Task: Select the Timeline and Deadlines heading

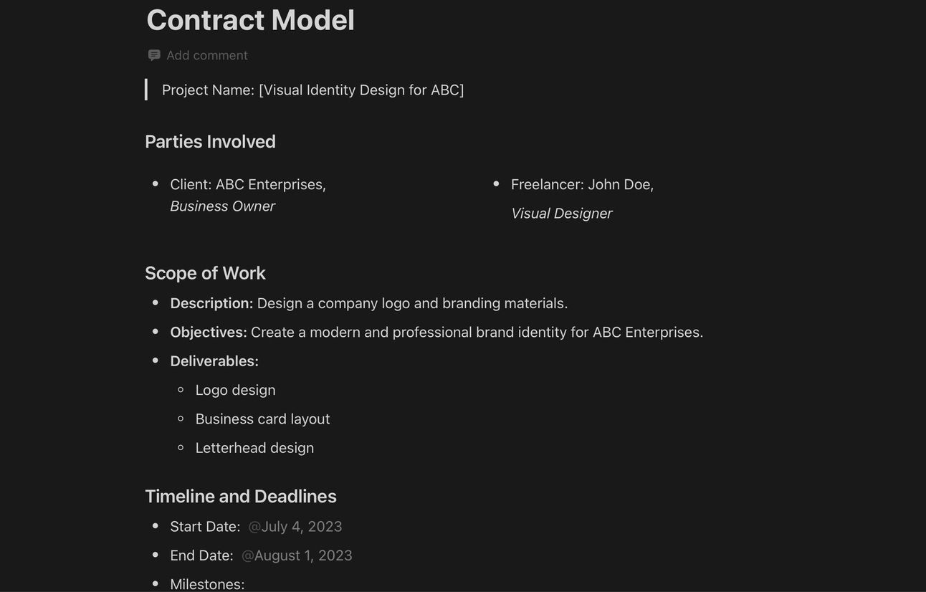Action: click(241, 496)
